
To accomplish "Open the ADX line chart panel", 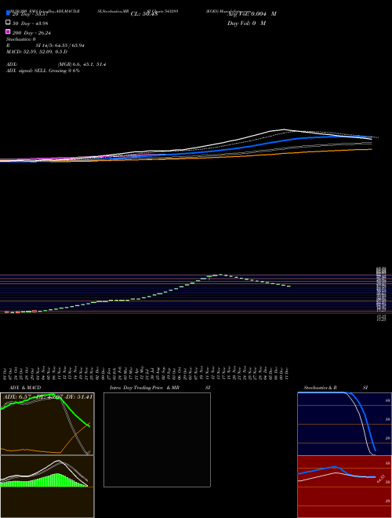I will point(47,424).
